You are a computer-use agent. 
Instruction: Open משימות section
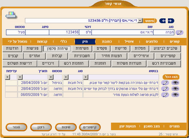tap(82, 49)
